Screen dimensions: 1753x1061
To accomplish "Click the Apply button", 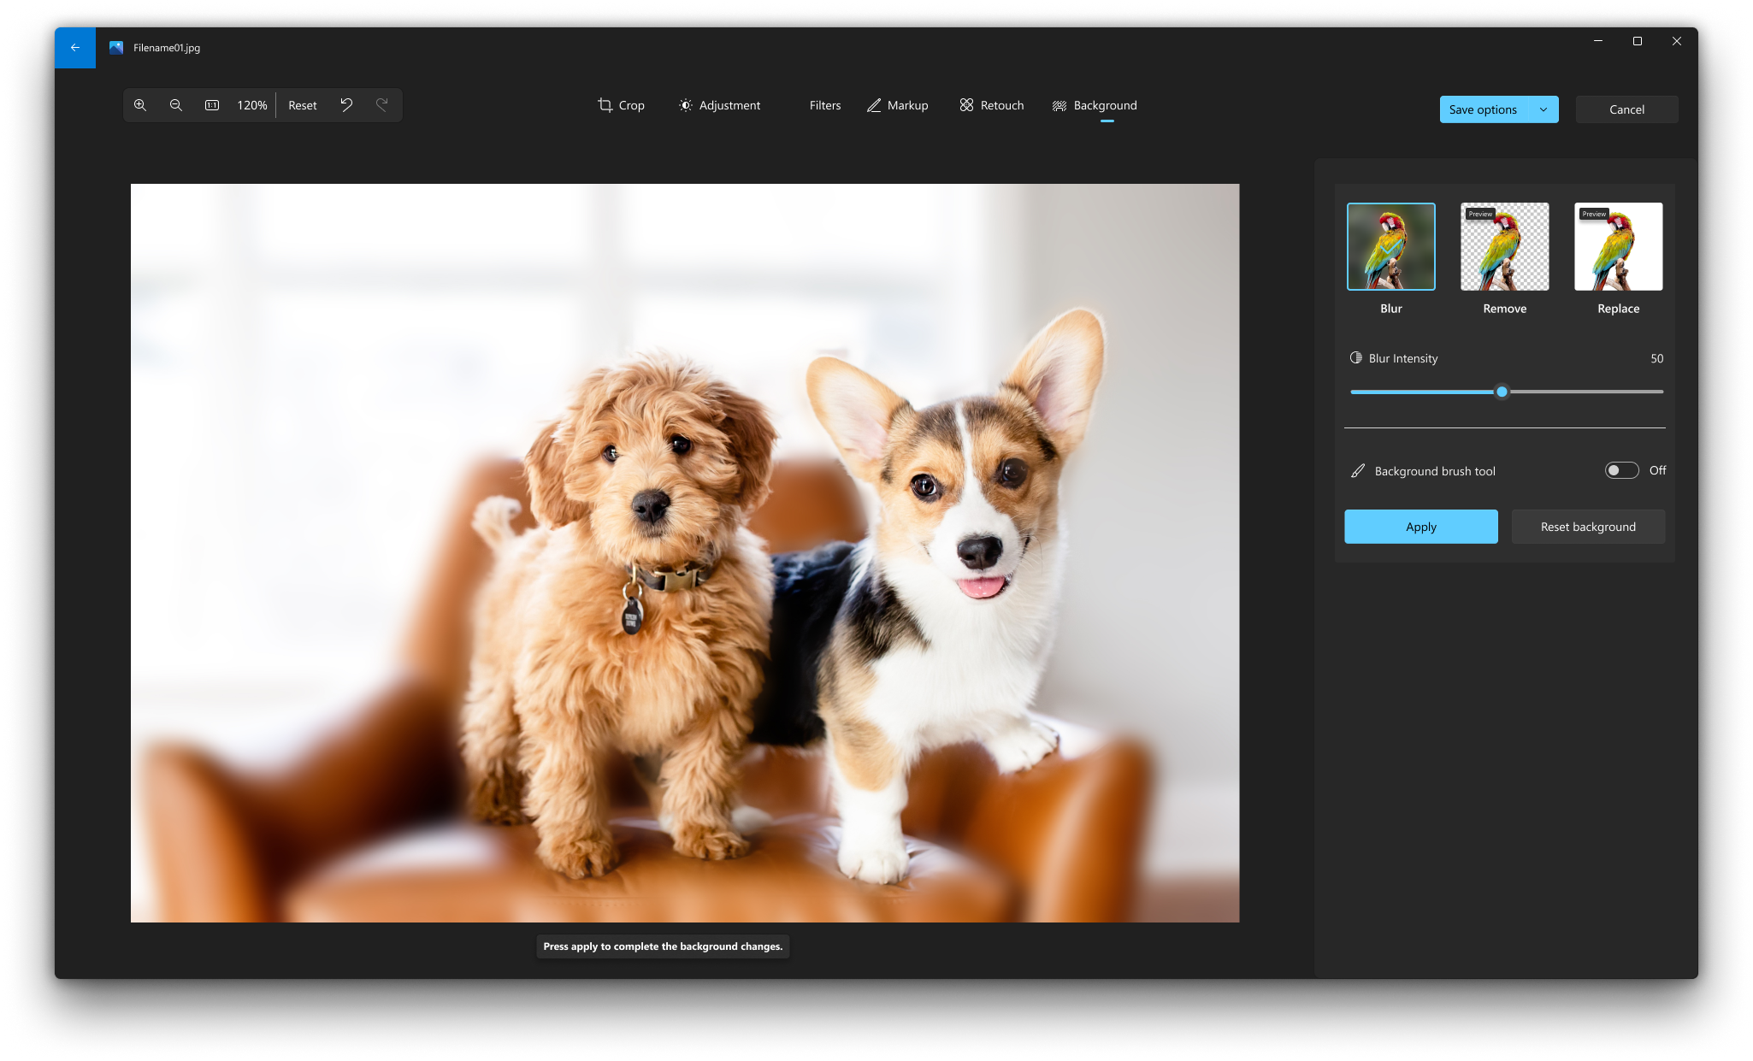I will (1420, 526).
